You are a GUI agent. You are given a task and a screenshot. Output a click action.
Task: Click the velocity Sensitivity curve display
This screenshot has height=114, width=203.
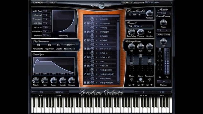tap(63, 21)
